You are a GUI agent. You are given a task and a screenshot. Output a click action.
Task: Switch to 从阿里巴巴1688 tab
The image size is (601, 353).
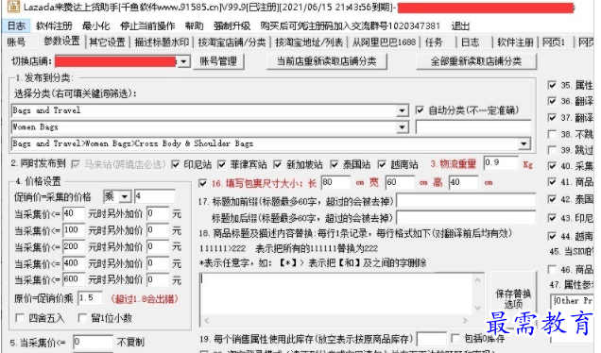[x=384, y=42]
